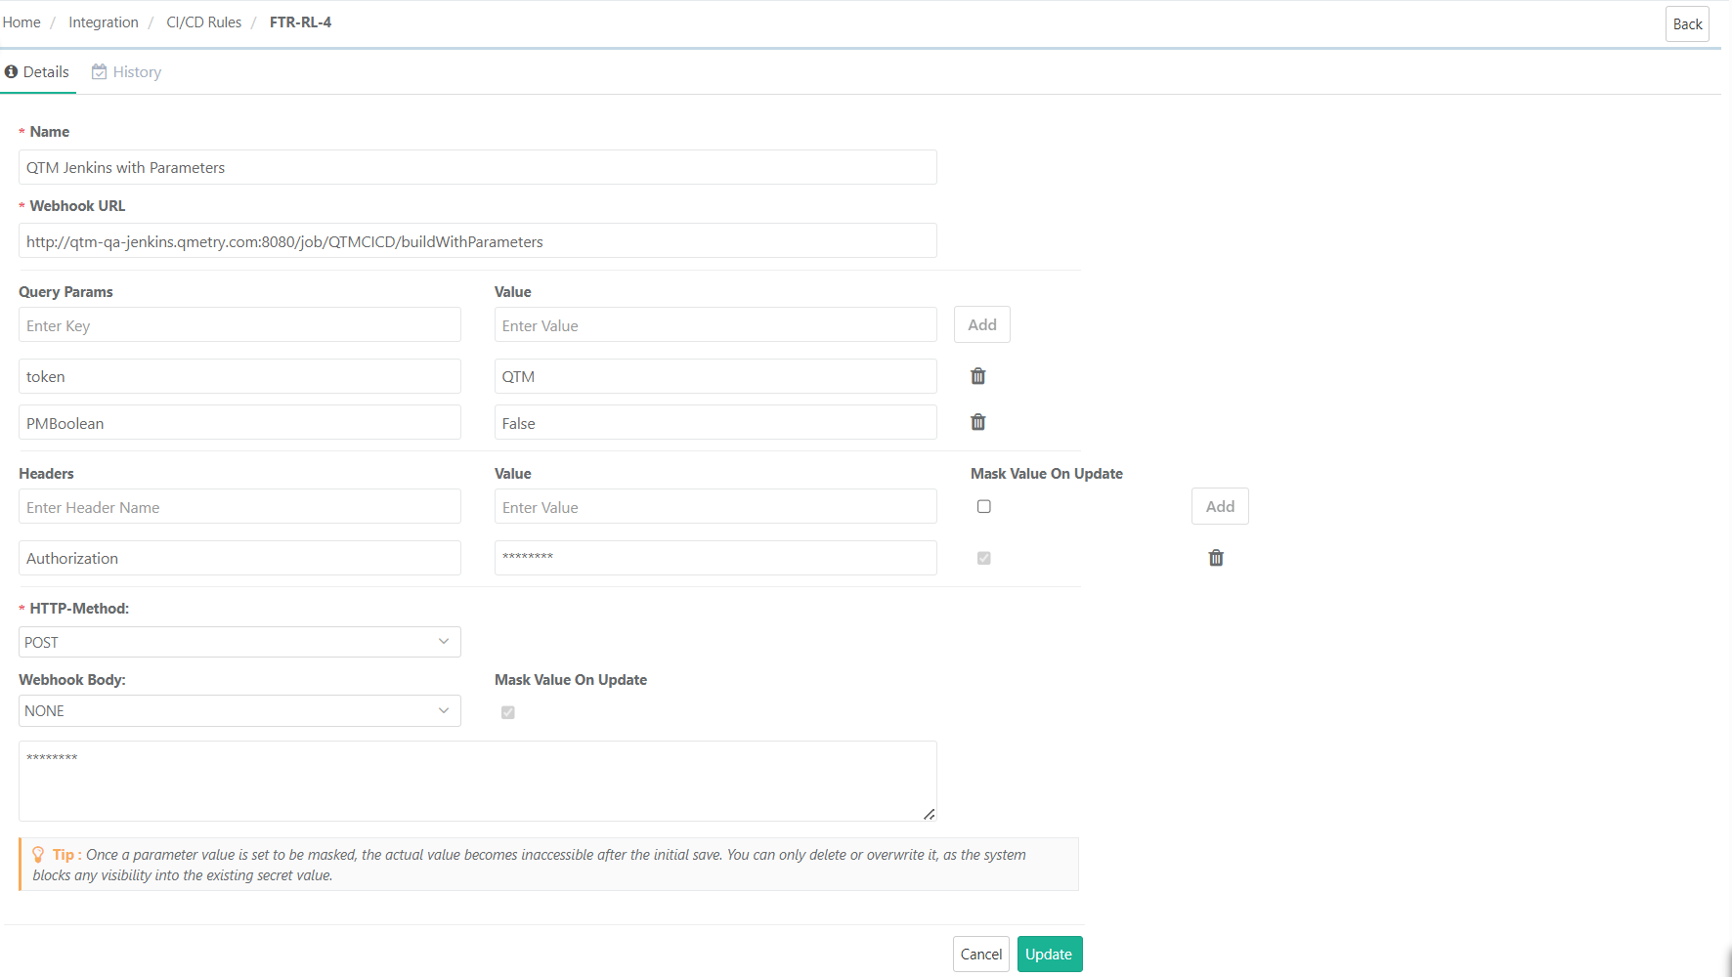This screenshot has width=1732, height=977.
Task: Click the Back button
Action: coord(1687,22)
